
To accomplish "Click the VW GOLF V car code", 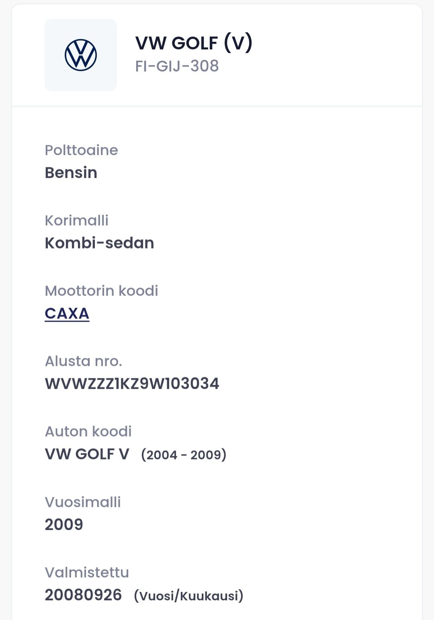I will coord(87,454).
